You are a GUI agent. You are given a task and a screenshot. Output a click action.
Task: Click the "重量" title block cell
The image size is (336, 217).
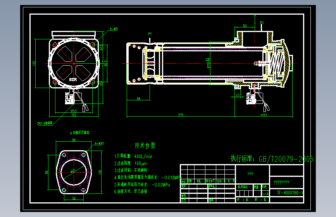(256, 187)
